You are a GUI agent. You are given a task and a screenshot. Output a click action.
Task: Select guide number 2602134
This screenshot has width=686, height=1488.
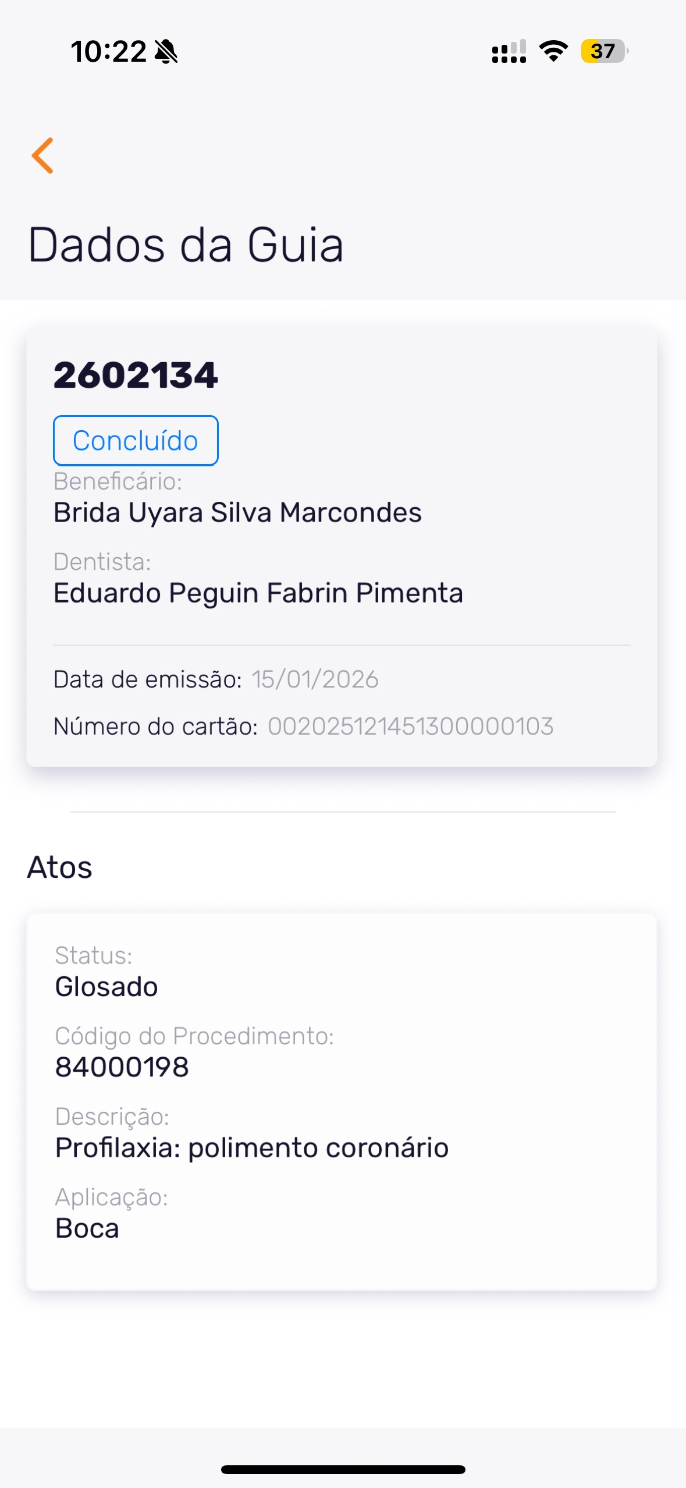136,375
